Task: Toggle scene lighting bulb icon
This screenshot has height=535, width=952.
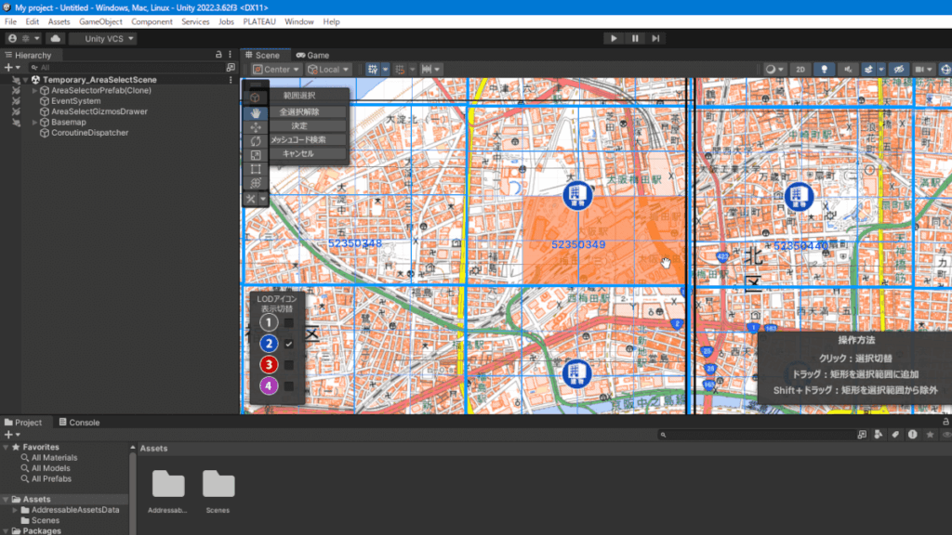Action: pos(823,70)
